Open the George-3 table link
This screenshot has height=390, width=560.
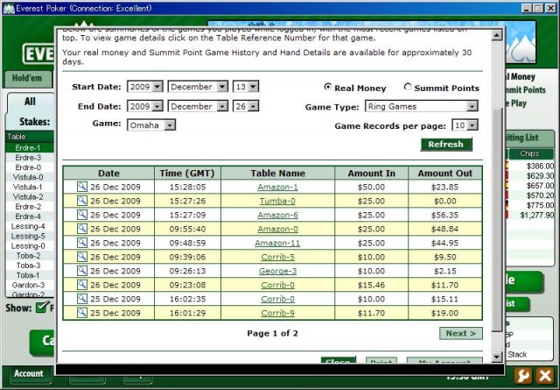click(x=277, y=271)
